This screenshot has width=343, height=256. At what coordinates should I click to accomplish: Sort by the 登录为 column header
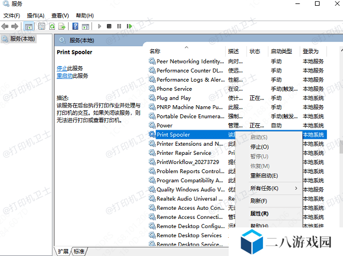pos(313,51)
